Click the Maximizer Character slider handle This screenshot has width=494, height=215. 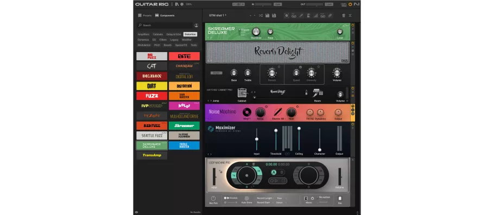click(319, 150)
